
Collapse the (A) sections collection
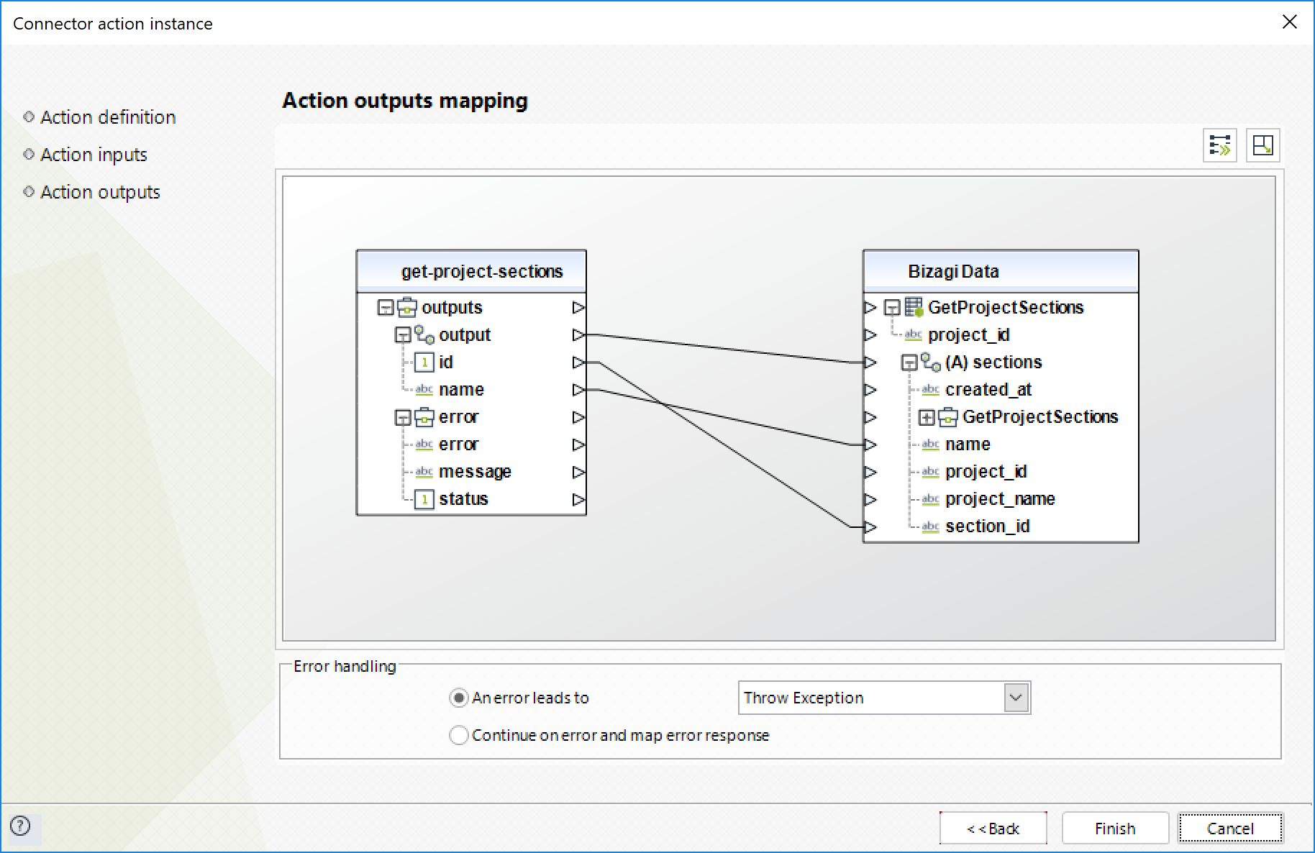tap(909, 362)
